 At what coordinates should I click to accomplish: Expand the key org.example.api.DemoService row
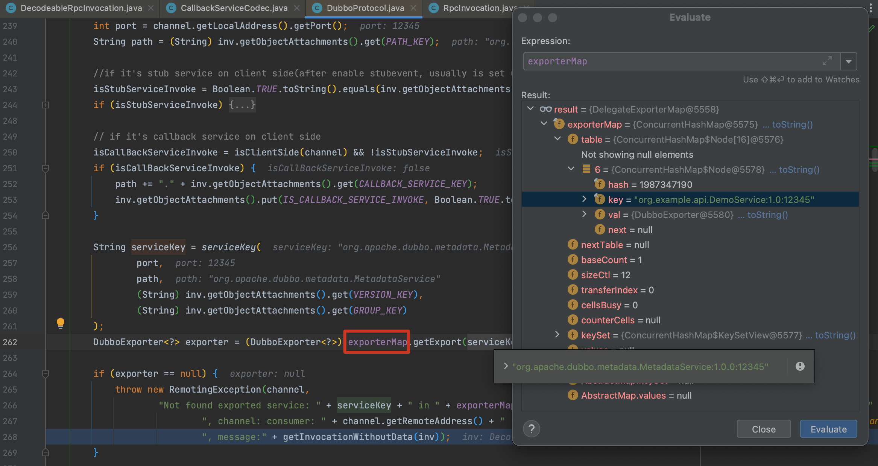(584, 199)
